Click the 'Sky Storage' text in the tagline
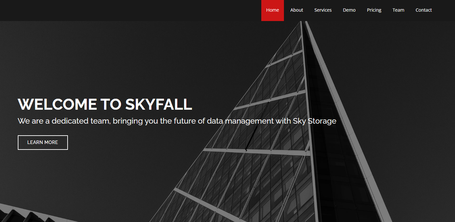This screenshot has height=222, width=455. (315, 121)
